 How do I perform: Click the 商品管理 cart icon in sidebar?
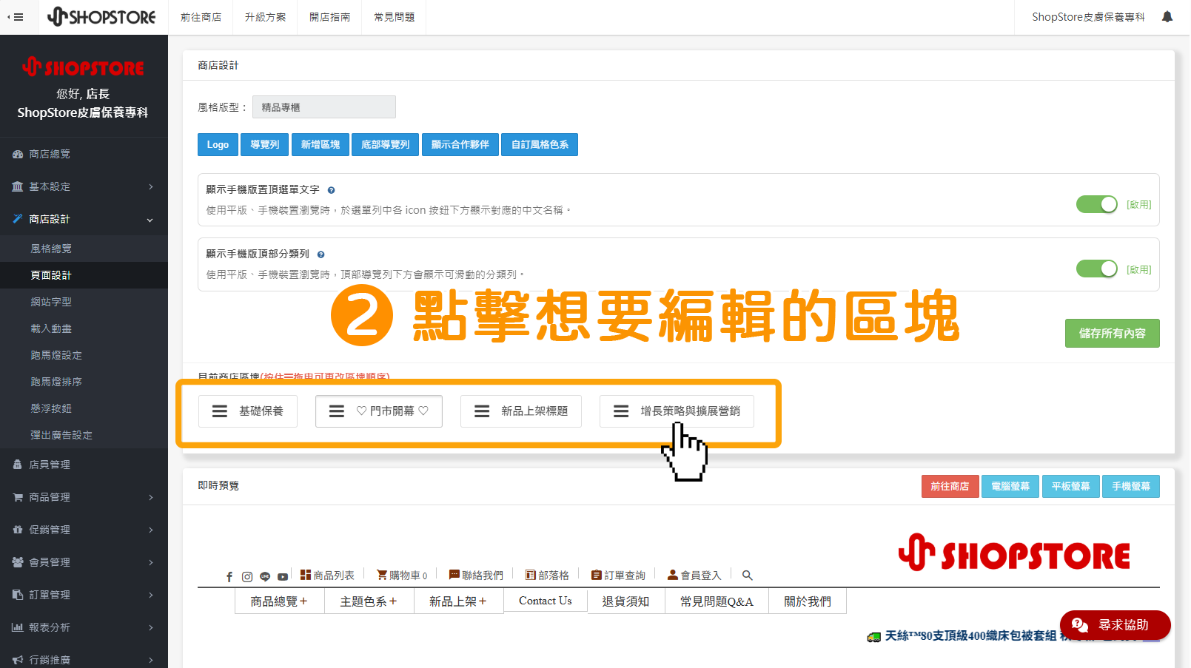tap(18, 497)
